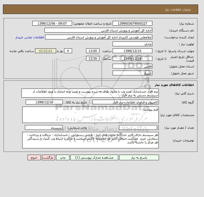This screenshot has height=197, width=204.
Task: Click the خروج exit button
Action: pyautogui.click(x=34, y=158)
